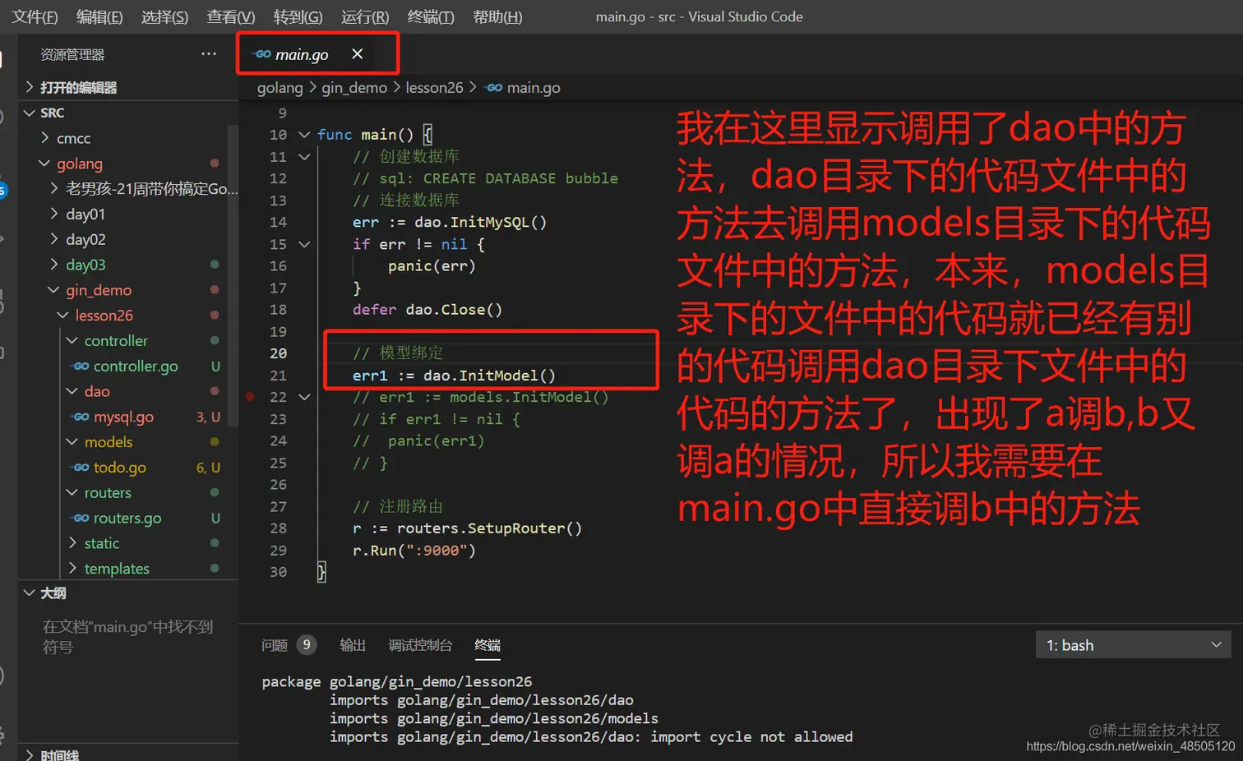The image size is (1243, 761).
Task: Open the 文件(F) menu
Action: coord(35,16)
